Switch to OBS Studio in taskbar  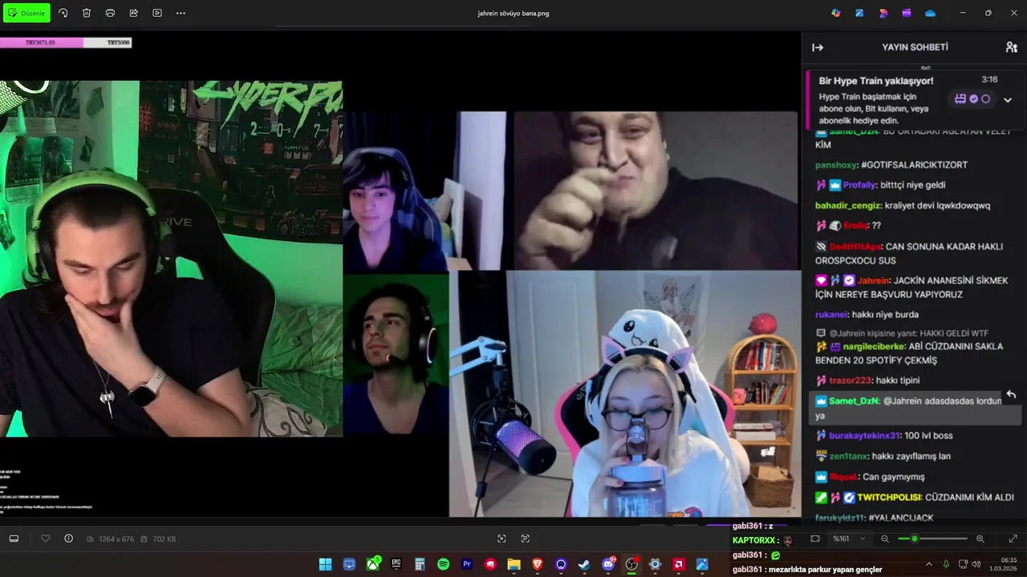click(x=631, y=564)
